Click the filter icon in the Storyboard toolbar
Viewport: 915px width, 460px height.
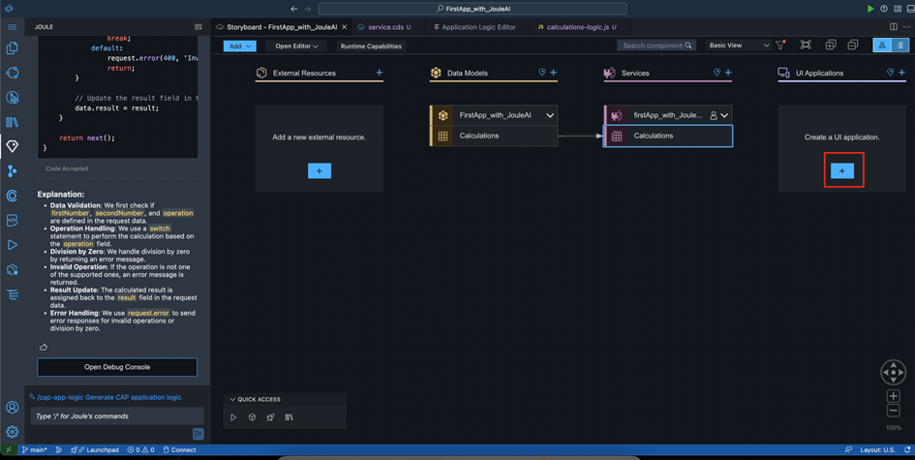(x=780, y=46)
